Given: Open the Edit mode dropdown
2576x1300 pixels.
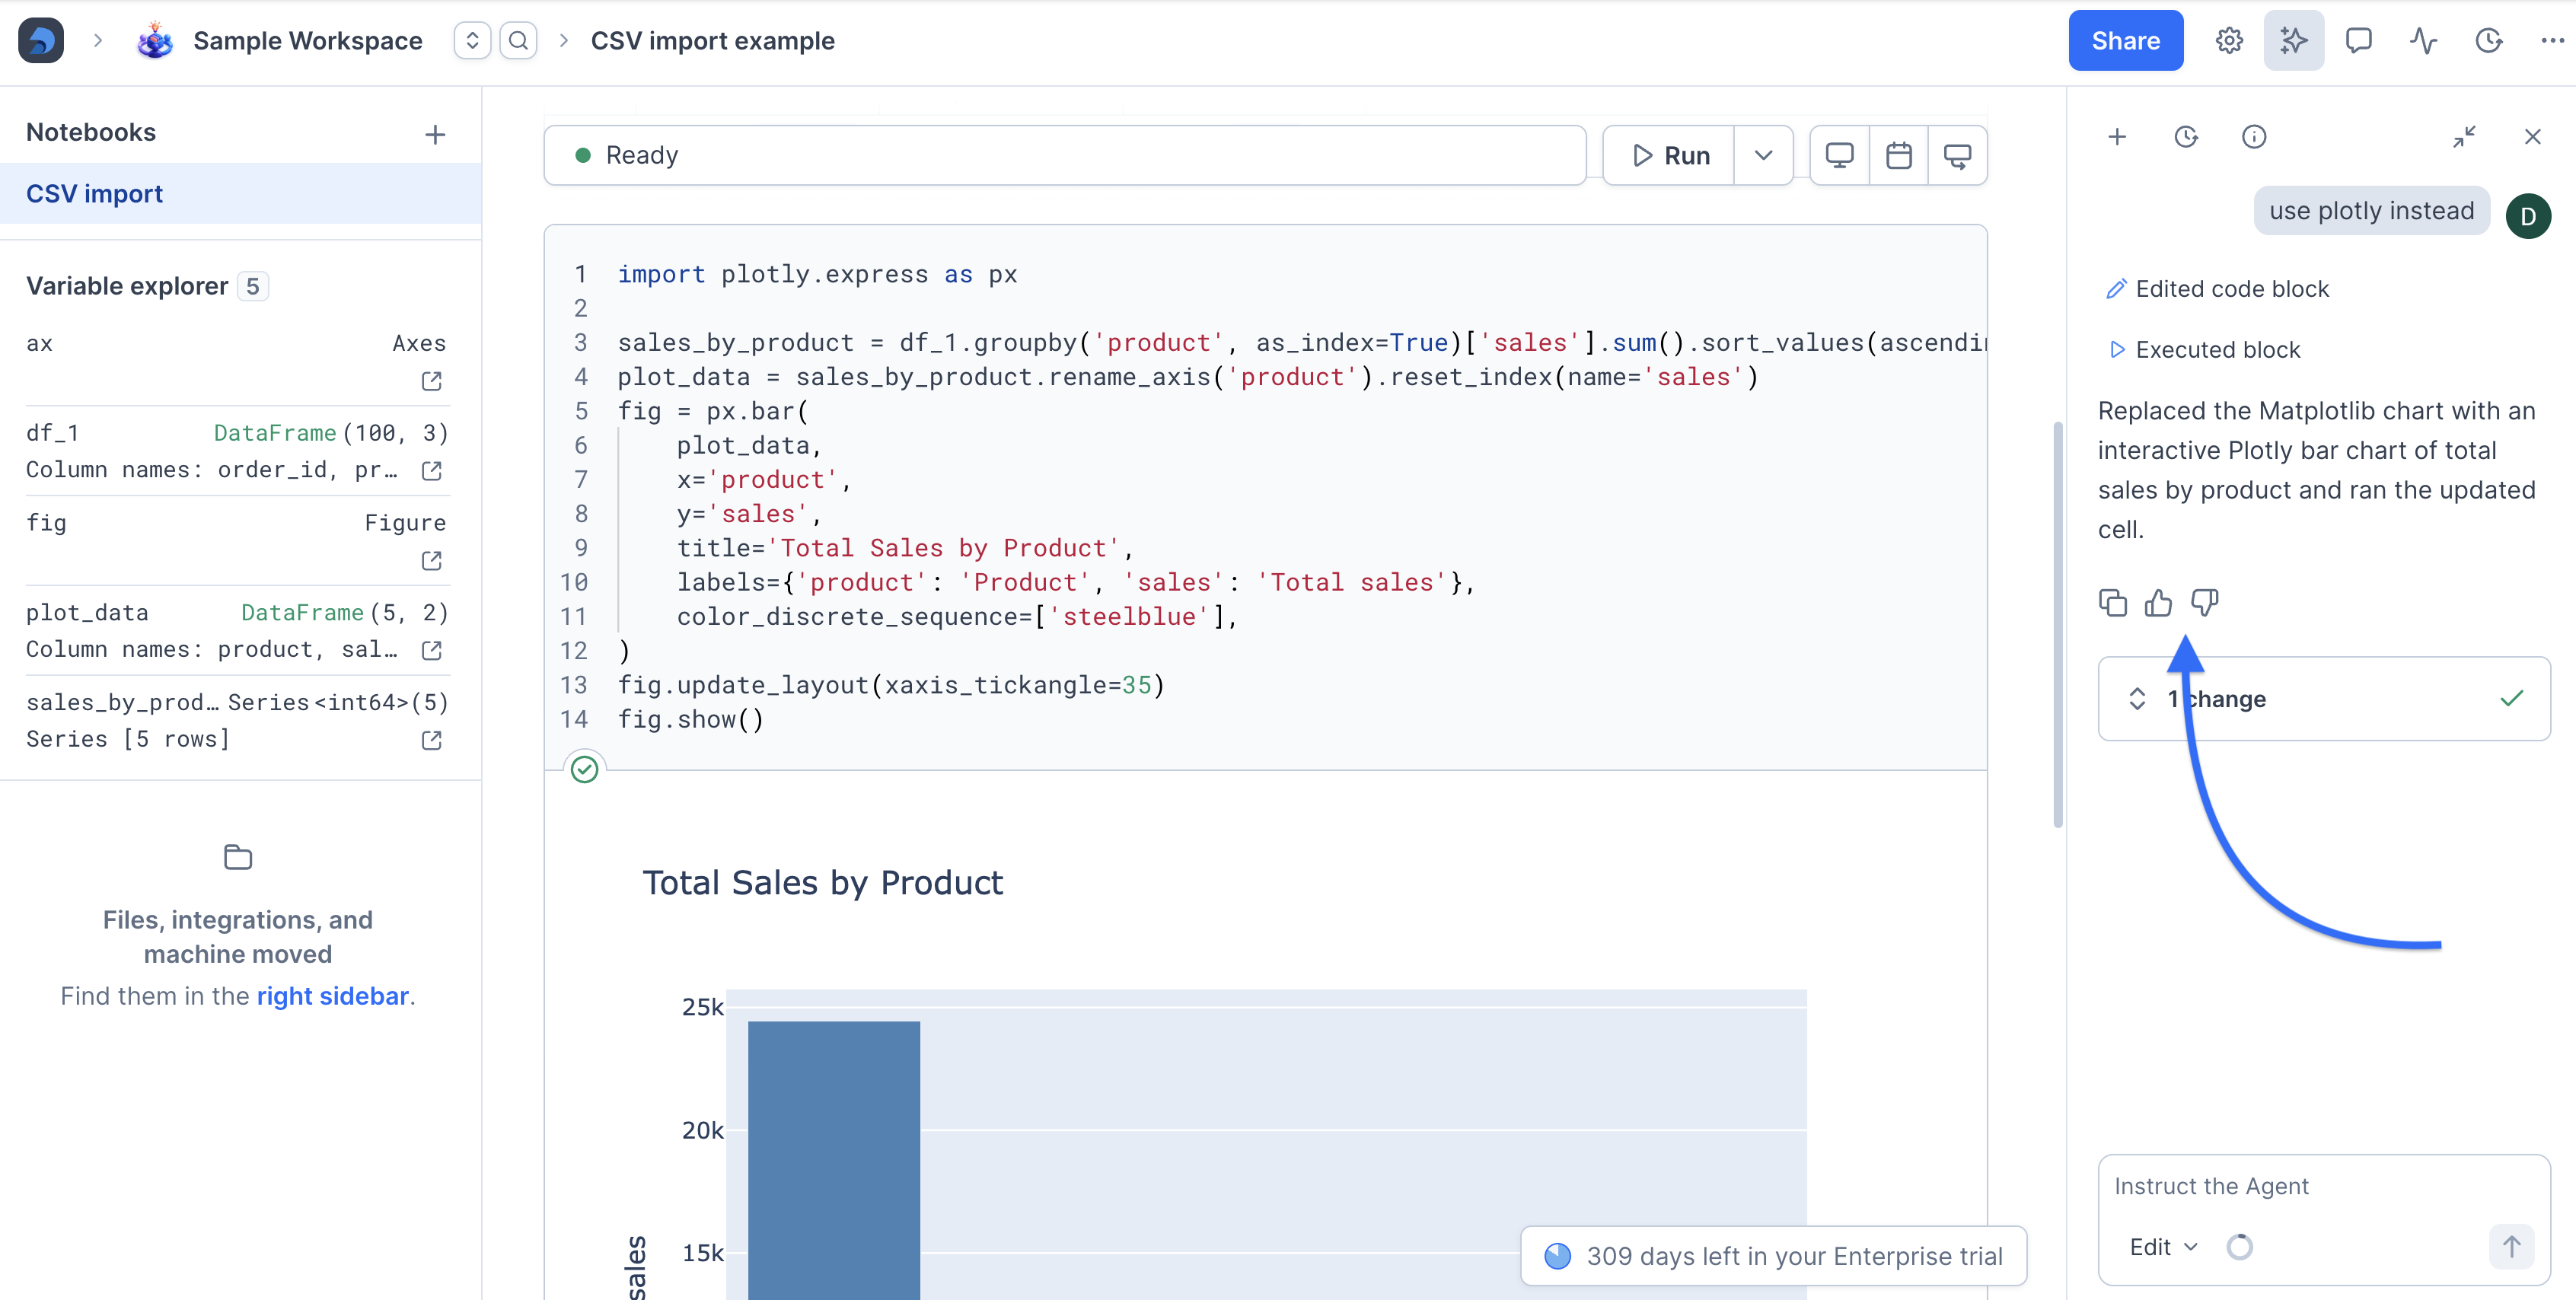Looking at the screenshot, I should click(2163, 1247).
